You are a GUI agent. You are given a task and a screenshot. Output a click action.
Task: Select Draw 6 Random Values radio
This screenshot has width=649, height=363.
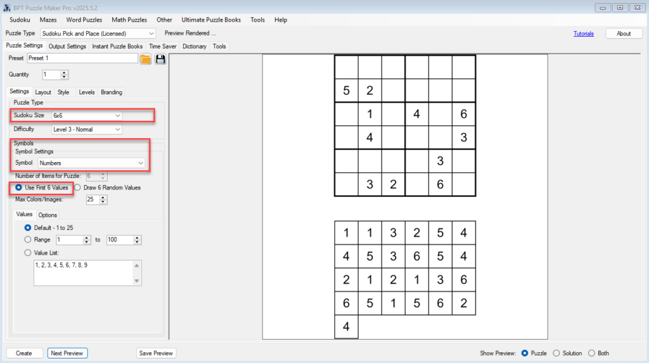77,188
